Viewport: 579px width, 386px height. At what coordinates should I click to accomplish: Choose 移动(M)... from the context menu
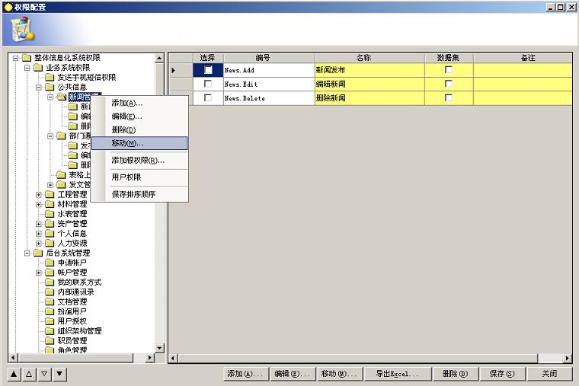point(139,143)
